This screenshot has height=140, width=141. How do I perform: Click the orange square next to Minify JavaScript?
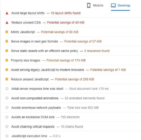tap(7, 32)
